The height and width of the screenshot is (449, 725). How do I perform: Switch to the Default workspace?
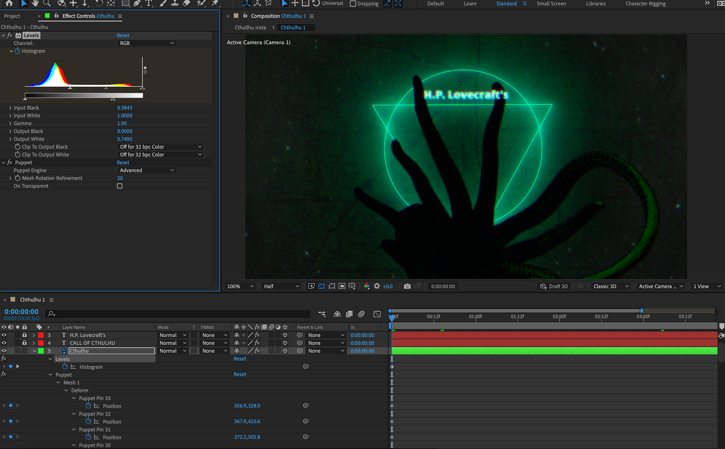tap(435, 3)
